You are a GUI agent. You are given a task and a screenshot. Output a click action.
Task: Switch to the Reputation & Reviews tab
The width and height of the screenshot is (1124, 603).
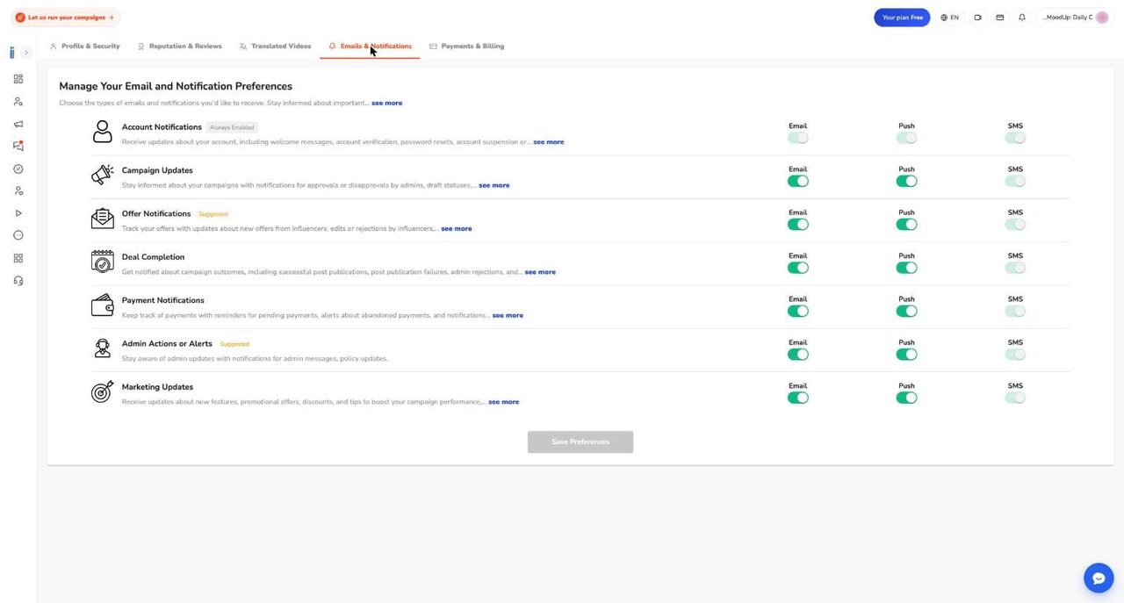pos(179,46)
